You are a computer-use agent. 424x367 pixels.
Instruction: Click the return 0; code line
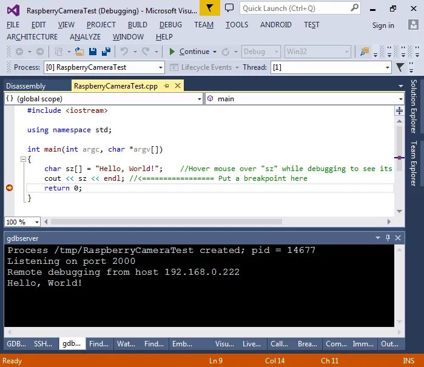coord(63,188)
